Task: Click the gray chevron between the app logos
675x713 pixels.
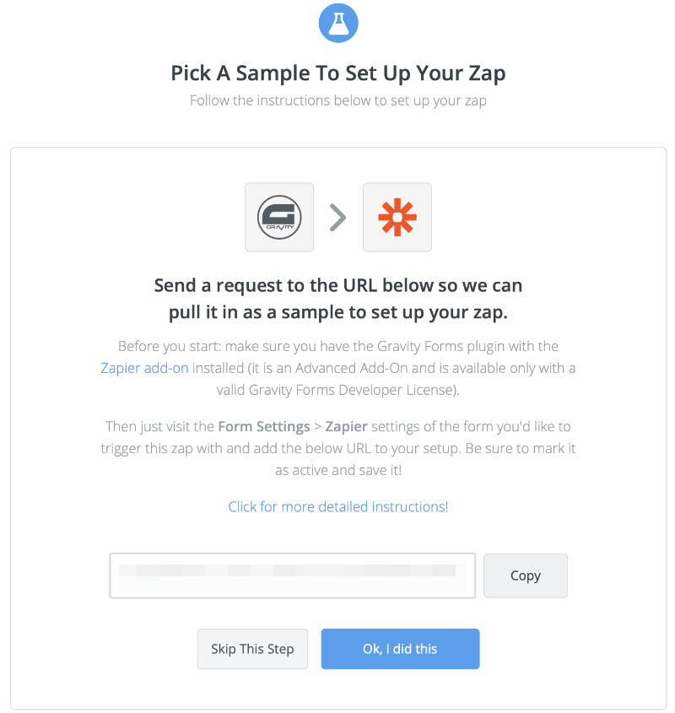Action: click(x=338, y=218)
